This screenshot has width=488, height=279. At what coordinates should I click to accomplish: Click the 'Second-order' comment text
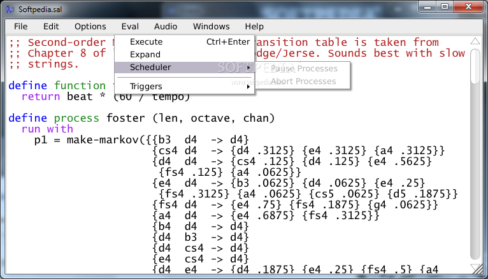coord(67,42)
